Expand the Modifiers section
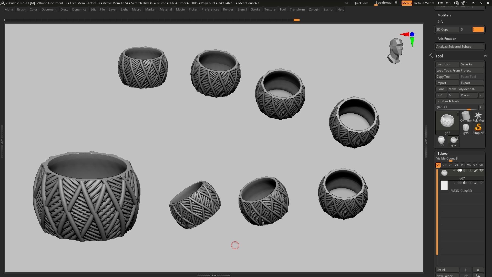Viewport: 492px width, 277px height. click(444, 15)
